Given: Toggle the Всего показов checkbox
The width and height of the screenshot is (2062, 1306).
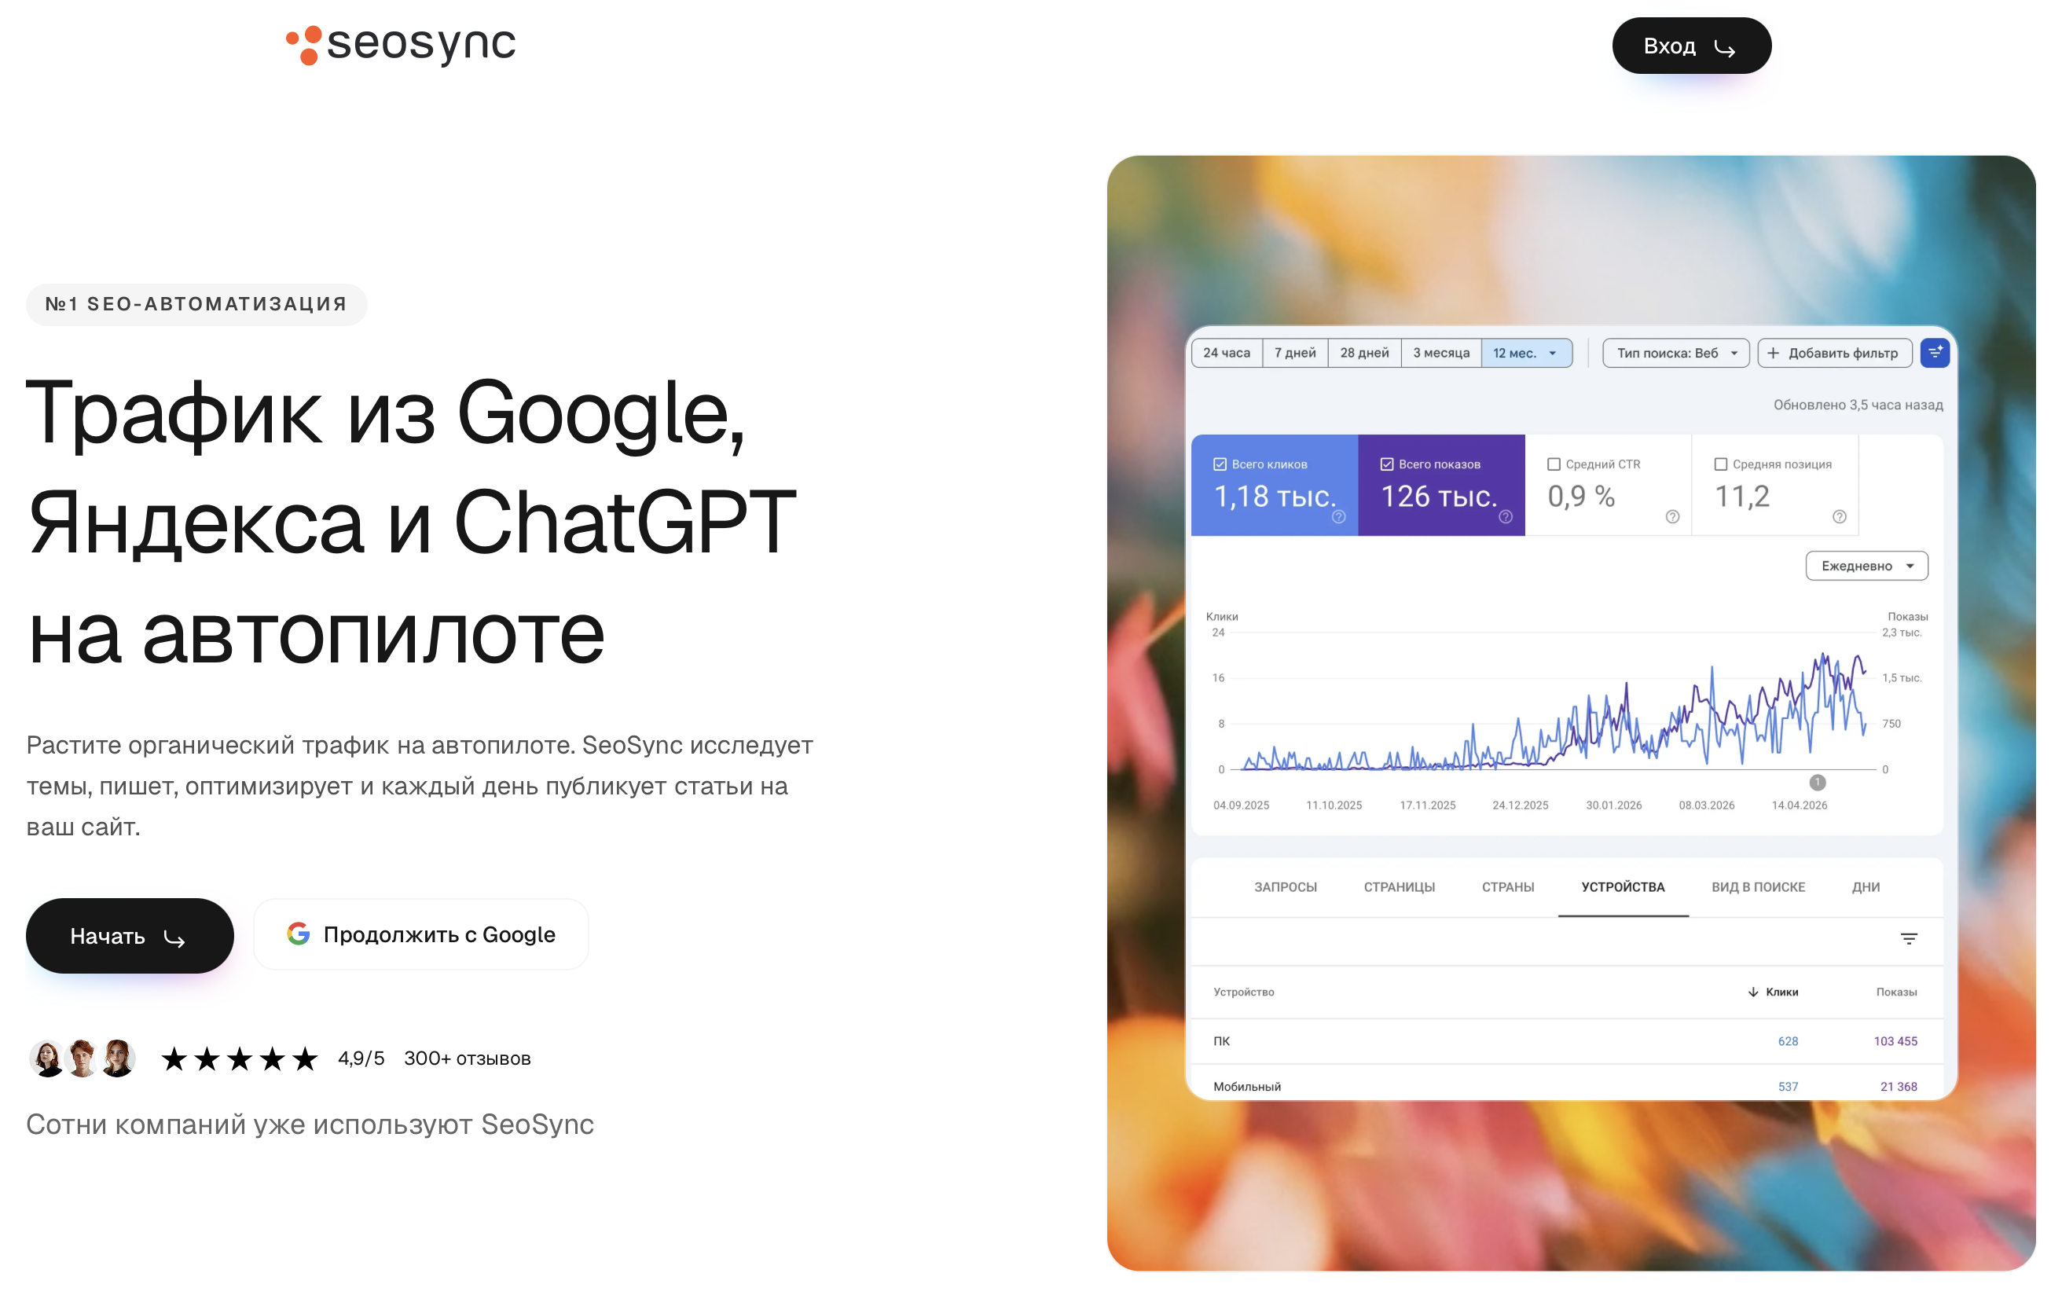Looking at the screenshot, I should 1387,464.
